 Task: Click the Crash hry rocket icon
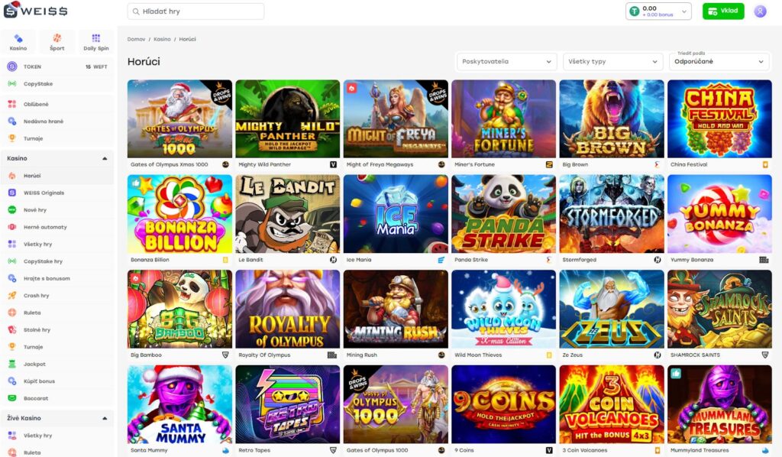coord(12,296)
